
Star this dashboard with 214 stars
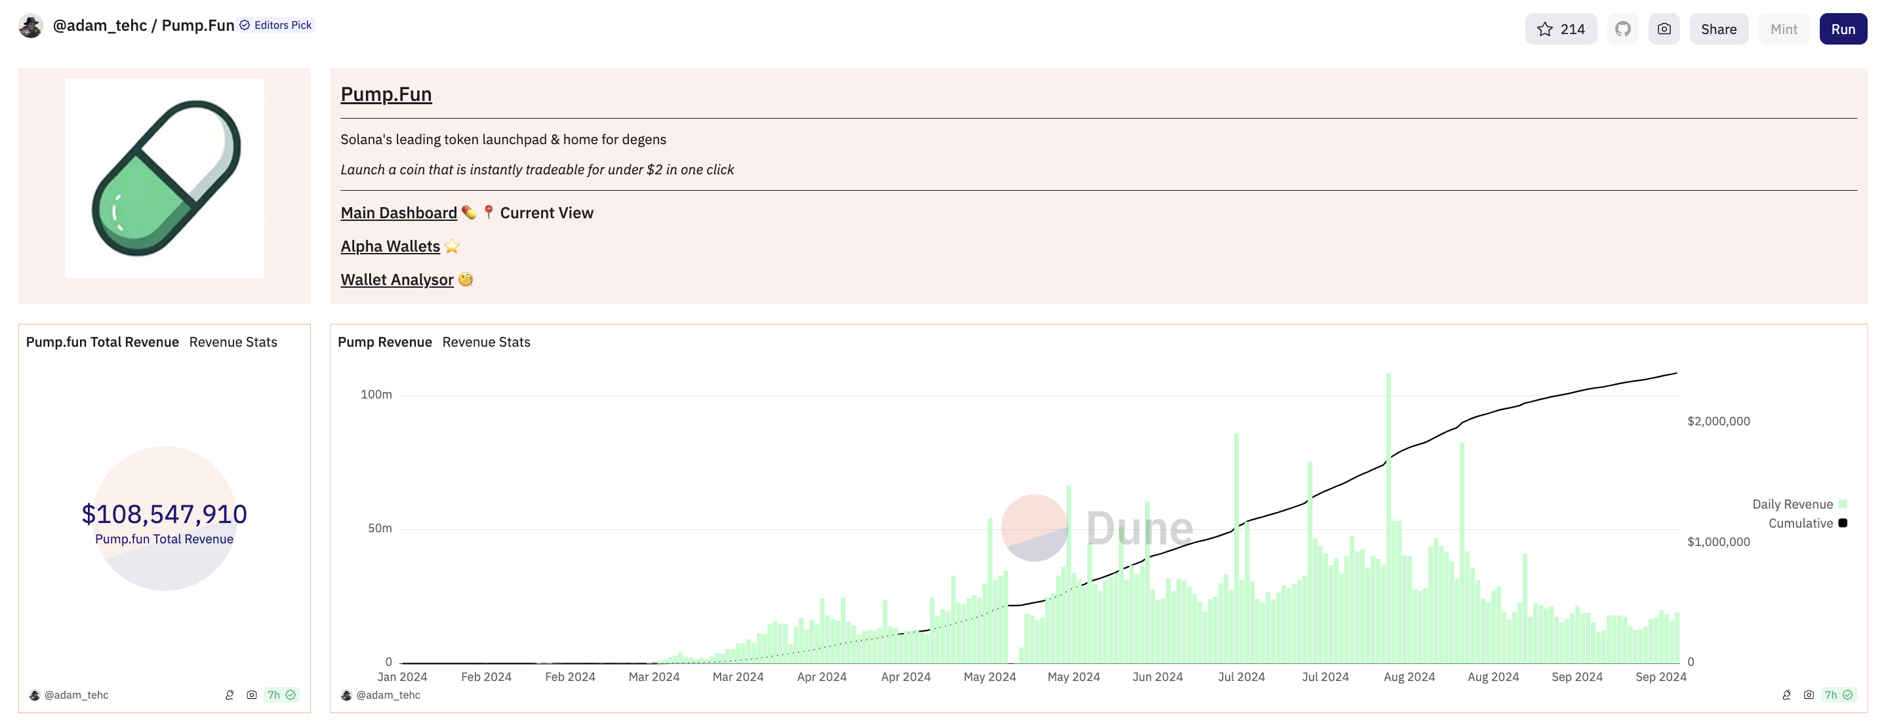point(1560,29)
